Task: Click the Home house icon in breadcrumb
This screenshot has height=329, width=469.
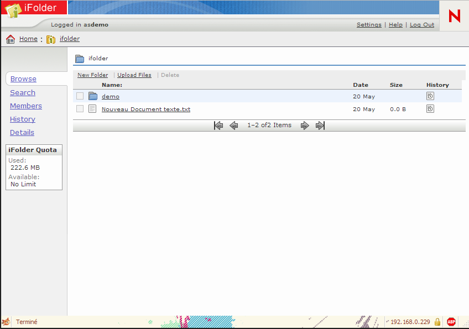Action: point(11,39)
